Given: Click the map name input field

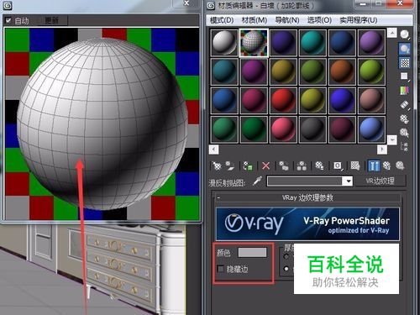Looking at the screenshot, I should (x=305, y=181).
